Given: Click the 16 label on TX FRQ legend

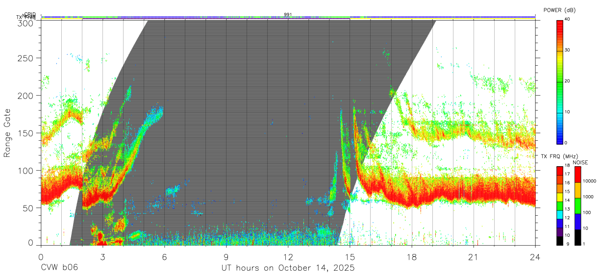Looking at the screenshot, I should [x=568, y=183].
